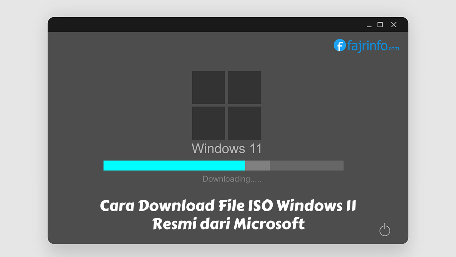This screenshot has width=456, height=257.
Task: Click the Windows 11 four-pane logo
Action: (x=226, y=105)
